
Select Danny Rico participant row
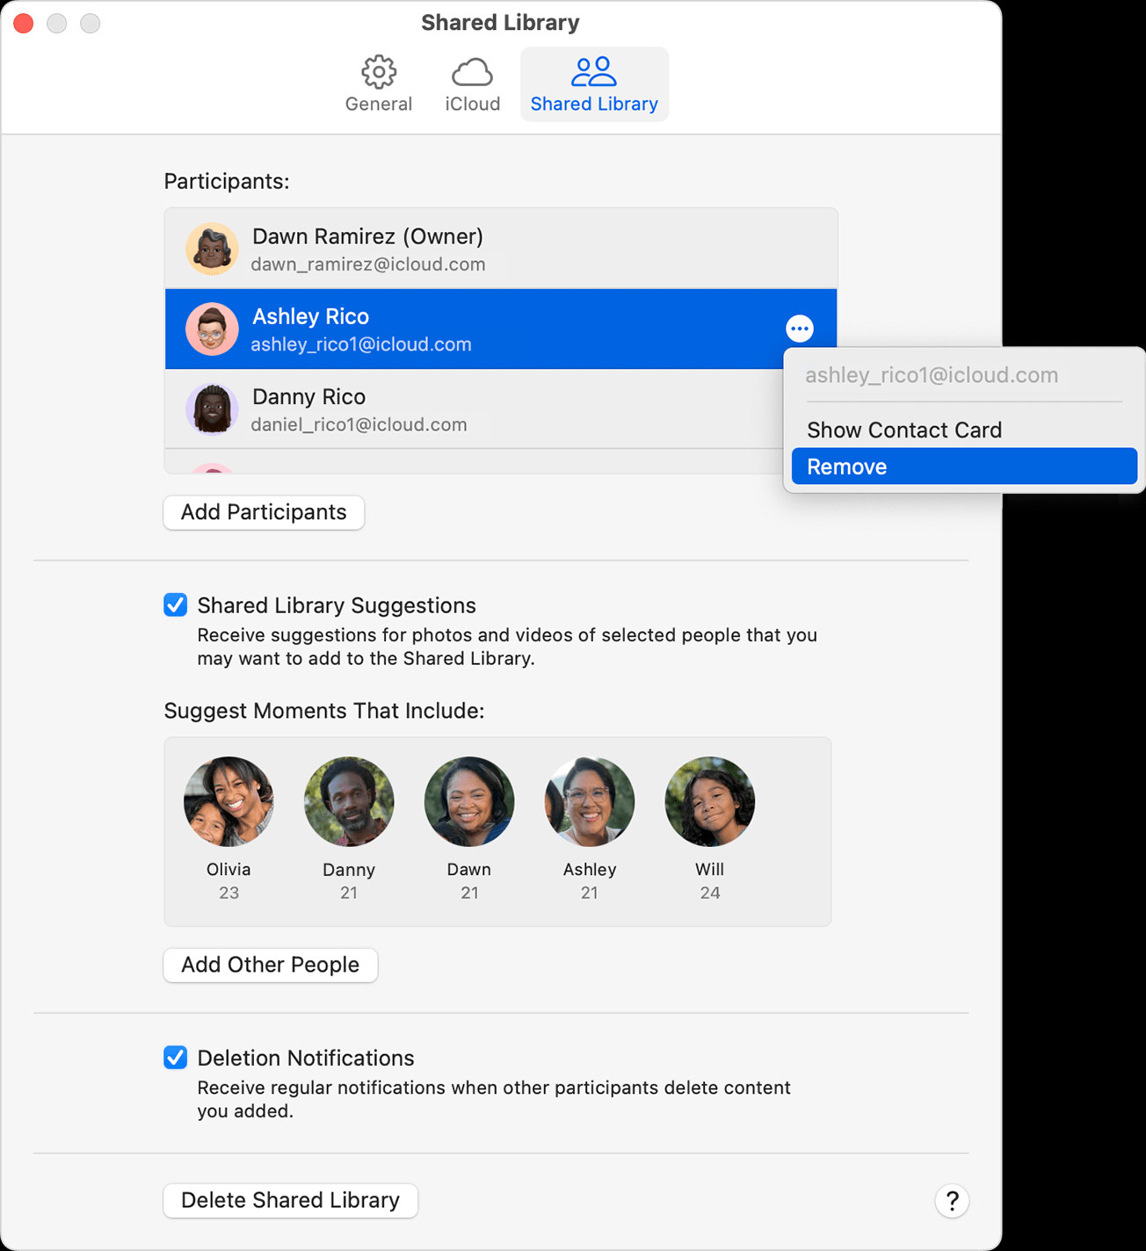pos(501,409)
